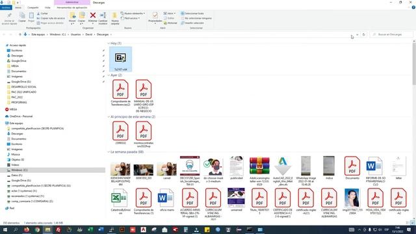Select Objetos 3D under Este equipo
Viewport: 416px width, 234px height.
(x=18, y=160)
